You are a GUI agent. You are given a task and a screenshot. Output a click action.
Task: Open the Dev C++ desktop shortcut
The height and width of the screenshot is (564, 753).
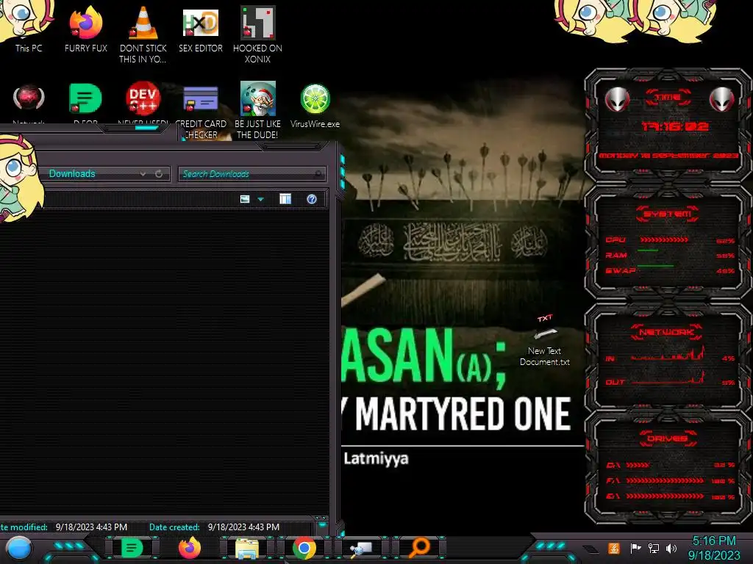[143, 100]
